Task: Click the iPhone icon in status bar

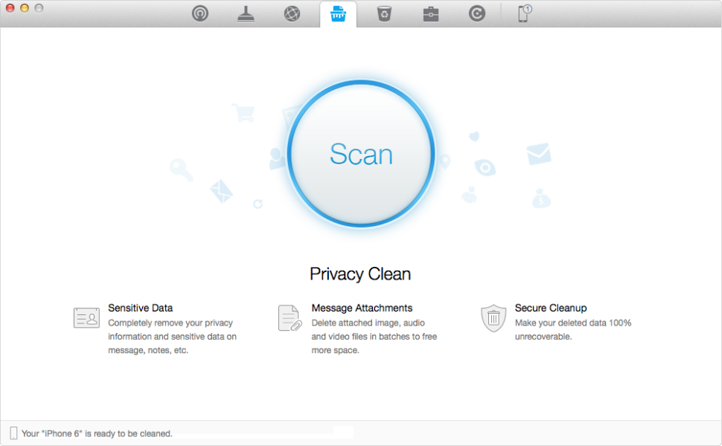Action: [14, 433]
